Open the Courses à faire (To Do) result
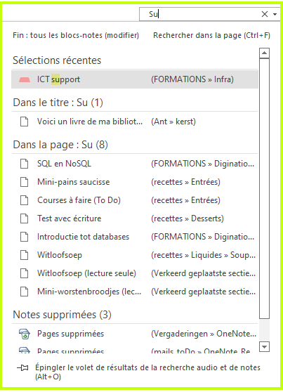This screenshot has height=392, width=283. click(135, 200)
